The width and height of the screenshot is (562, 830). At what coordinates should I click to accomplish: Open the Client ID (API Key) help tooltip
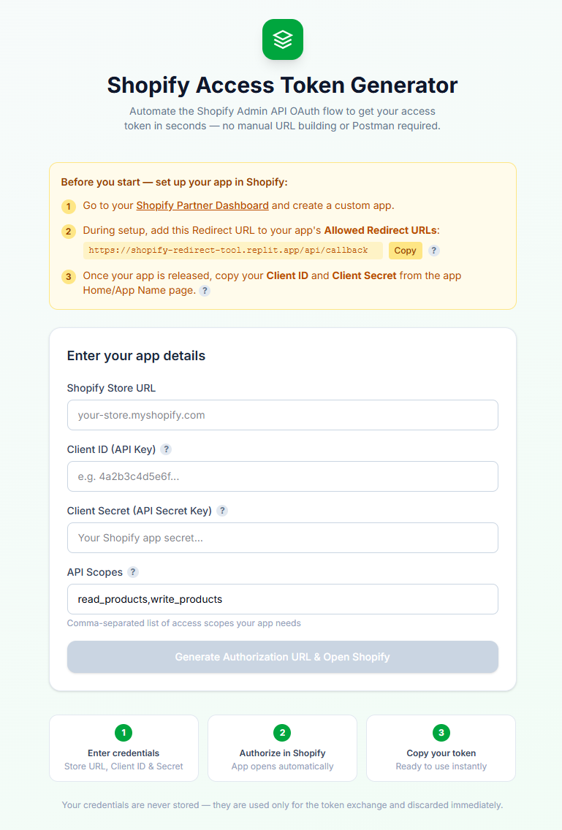166,449
